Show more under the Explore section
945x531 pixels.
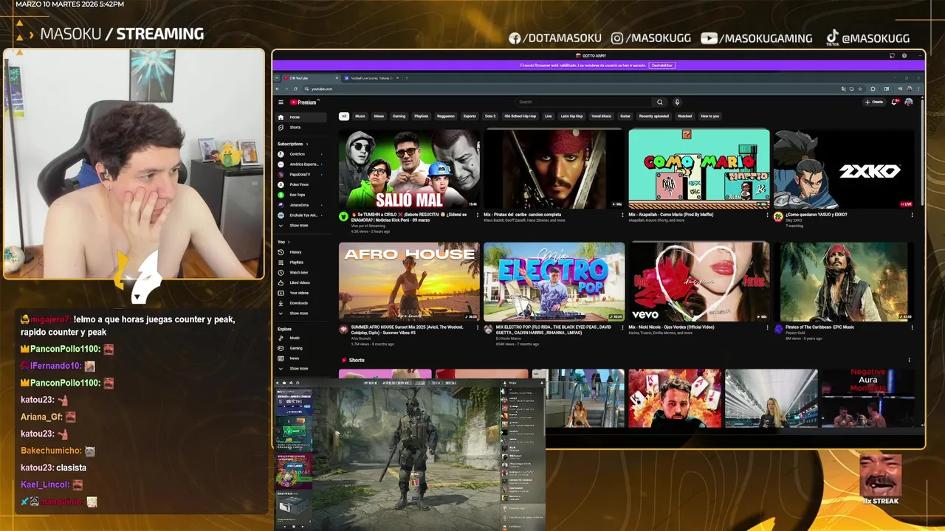(301, 368)
